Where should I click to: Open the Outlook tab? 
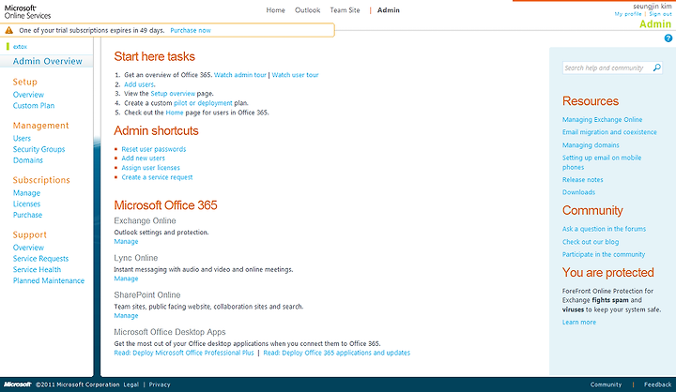[307, 10]
